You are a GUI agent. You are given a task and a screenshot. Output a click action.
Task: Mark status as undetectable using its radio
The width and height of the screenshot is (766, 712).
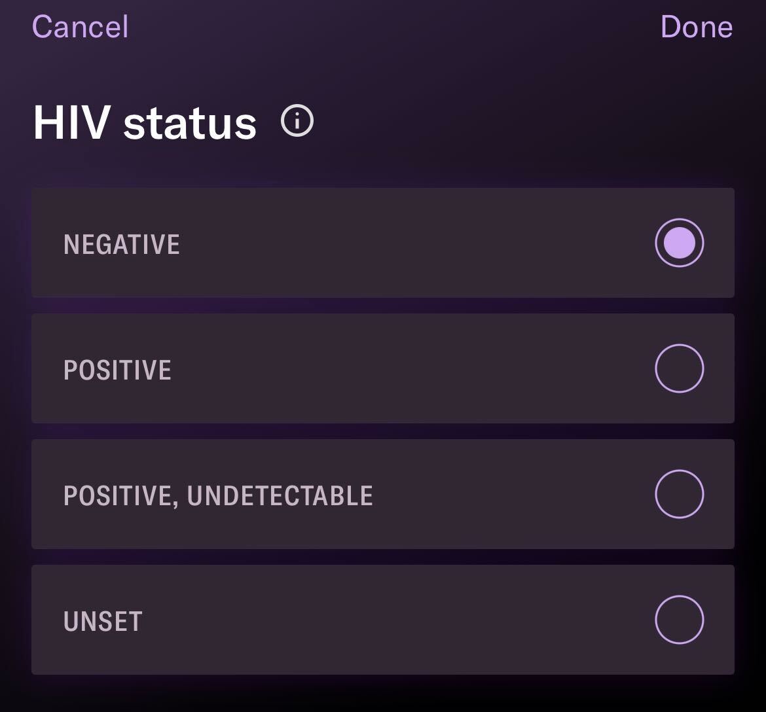click(679, 493)
